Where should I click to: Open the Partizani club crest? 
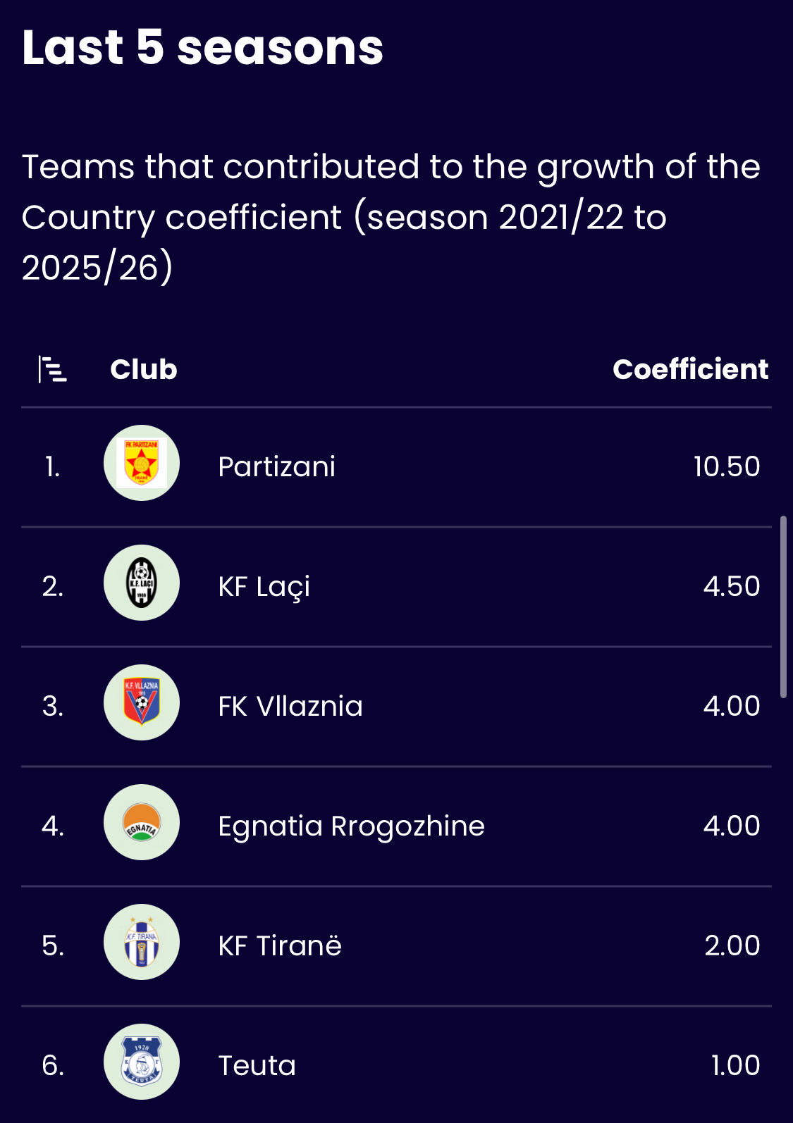click(142, 463)
